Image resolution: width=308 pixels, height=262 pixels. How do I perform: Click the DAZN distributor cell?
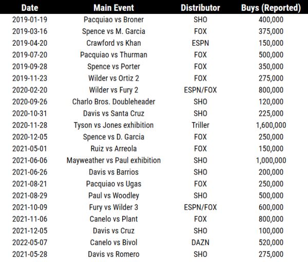click(200, 243)
